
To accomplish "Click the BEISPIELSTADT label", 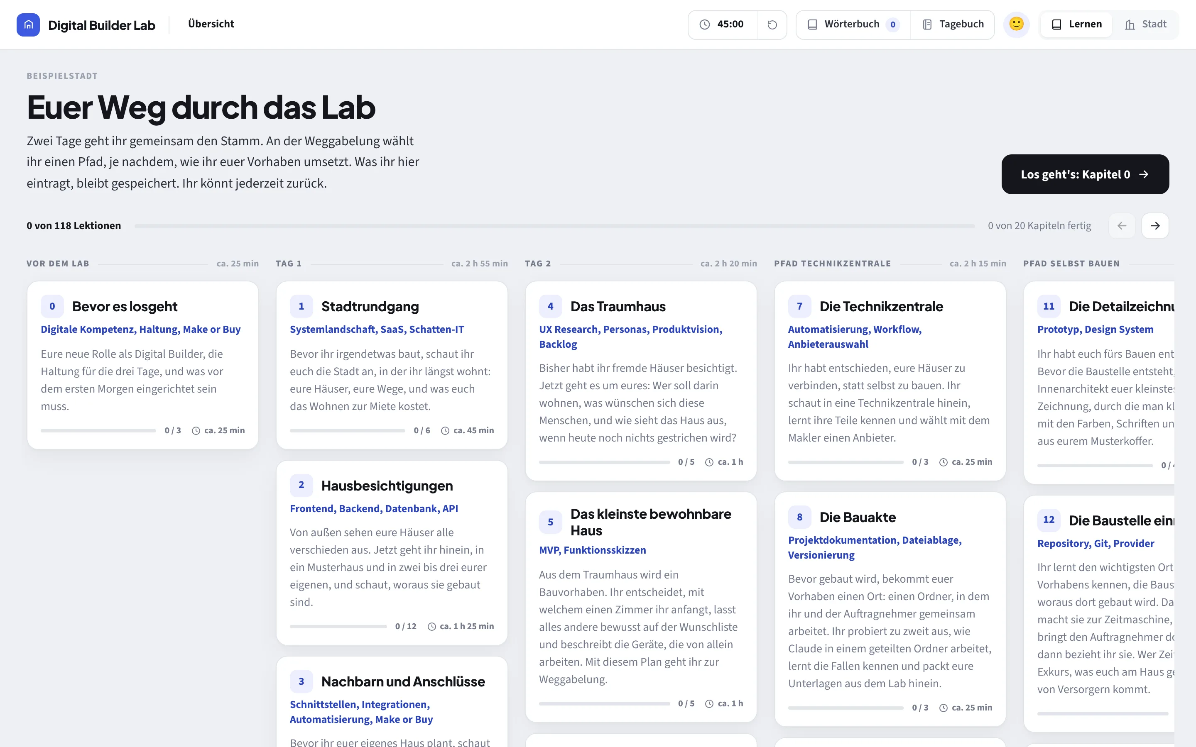I will click(x=62, y=76).
